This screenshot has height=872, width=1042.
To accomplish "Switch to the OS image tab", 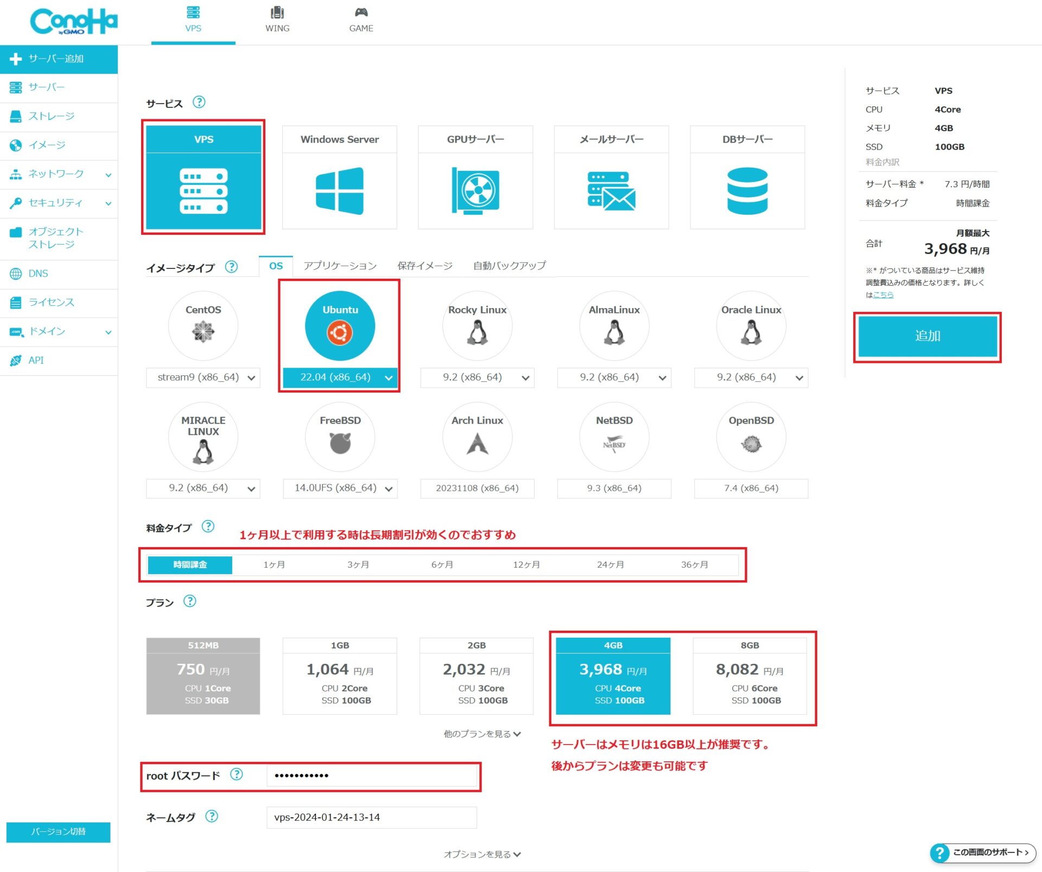I will (276, 266).
